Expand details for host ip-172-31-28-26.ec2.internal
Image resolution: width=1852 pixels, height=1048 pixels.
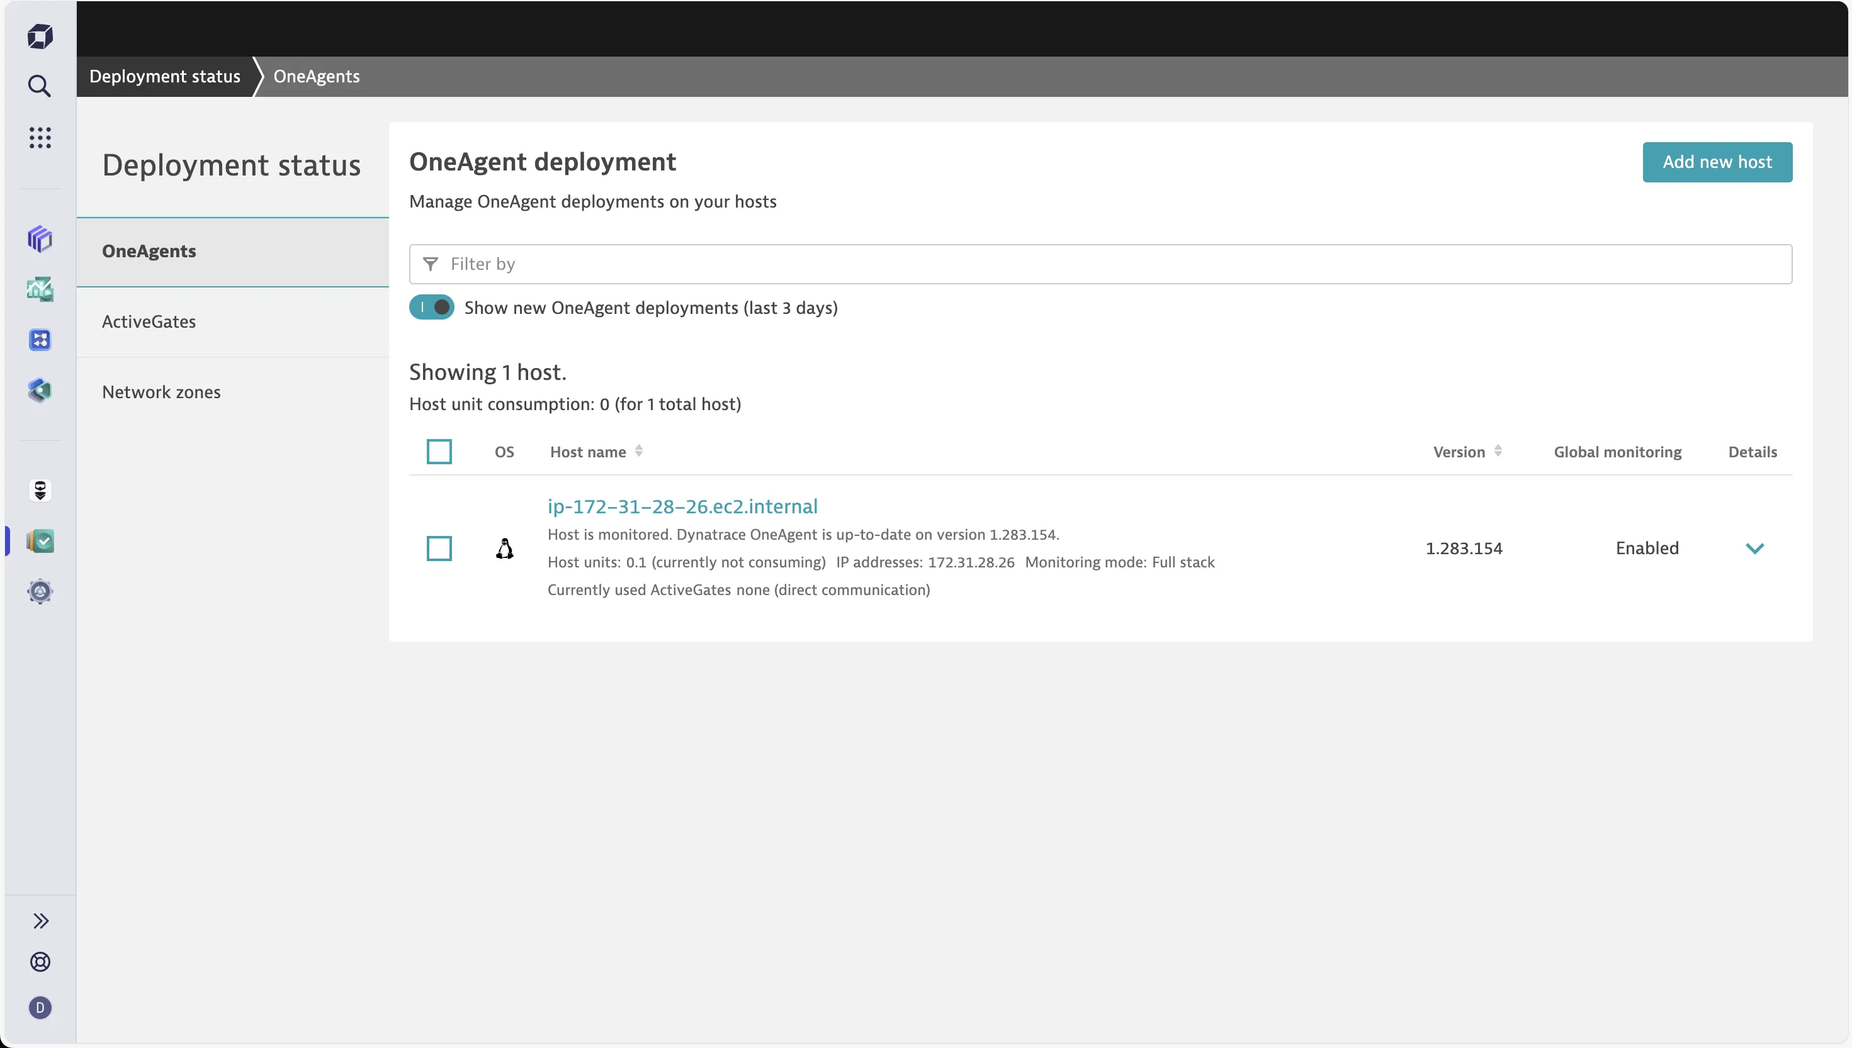tap(1756, 548)
